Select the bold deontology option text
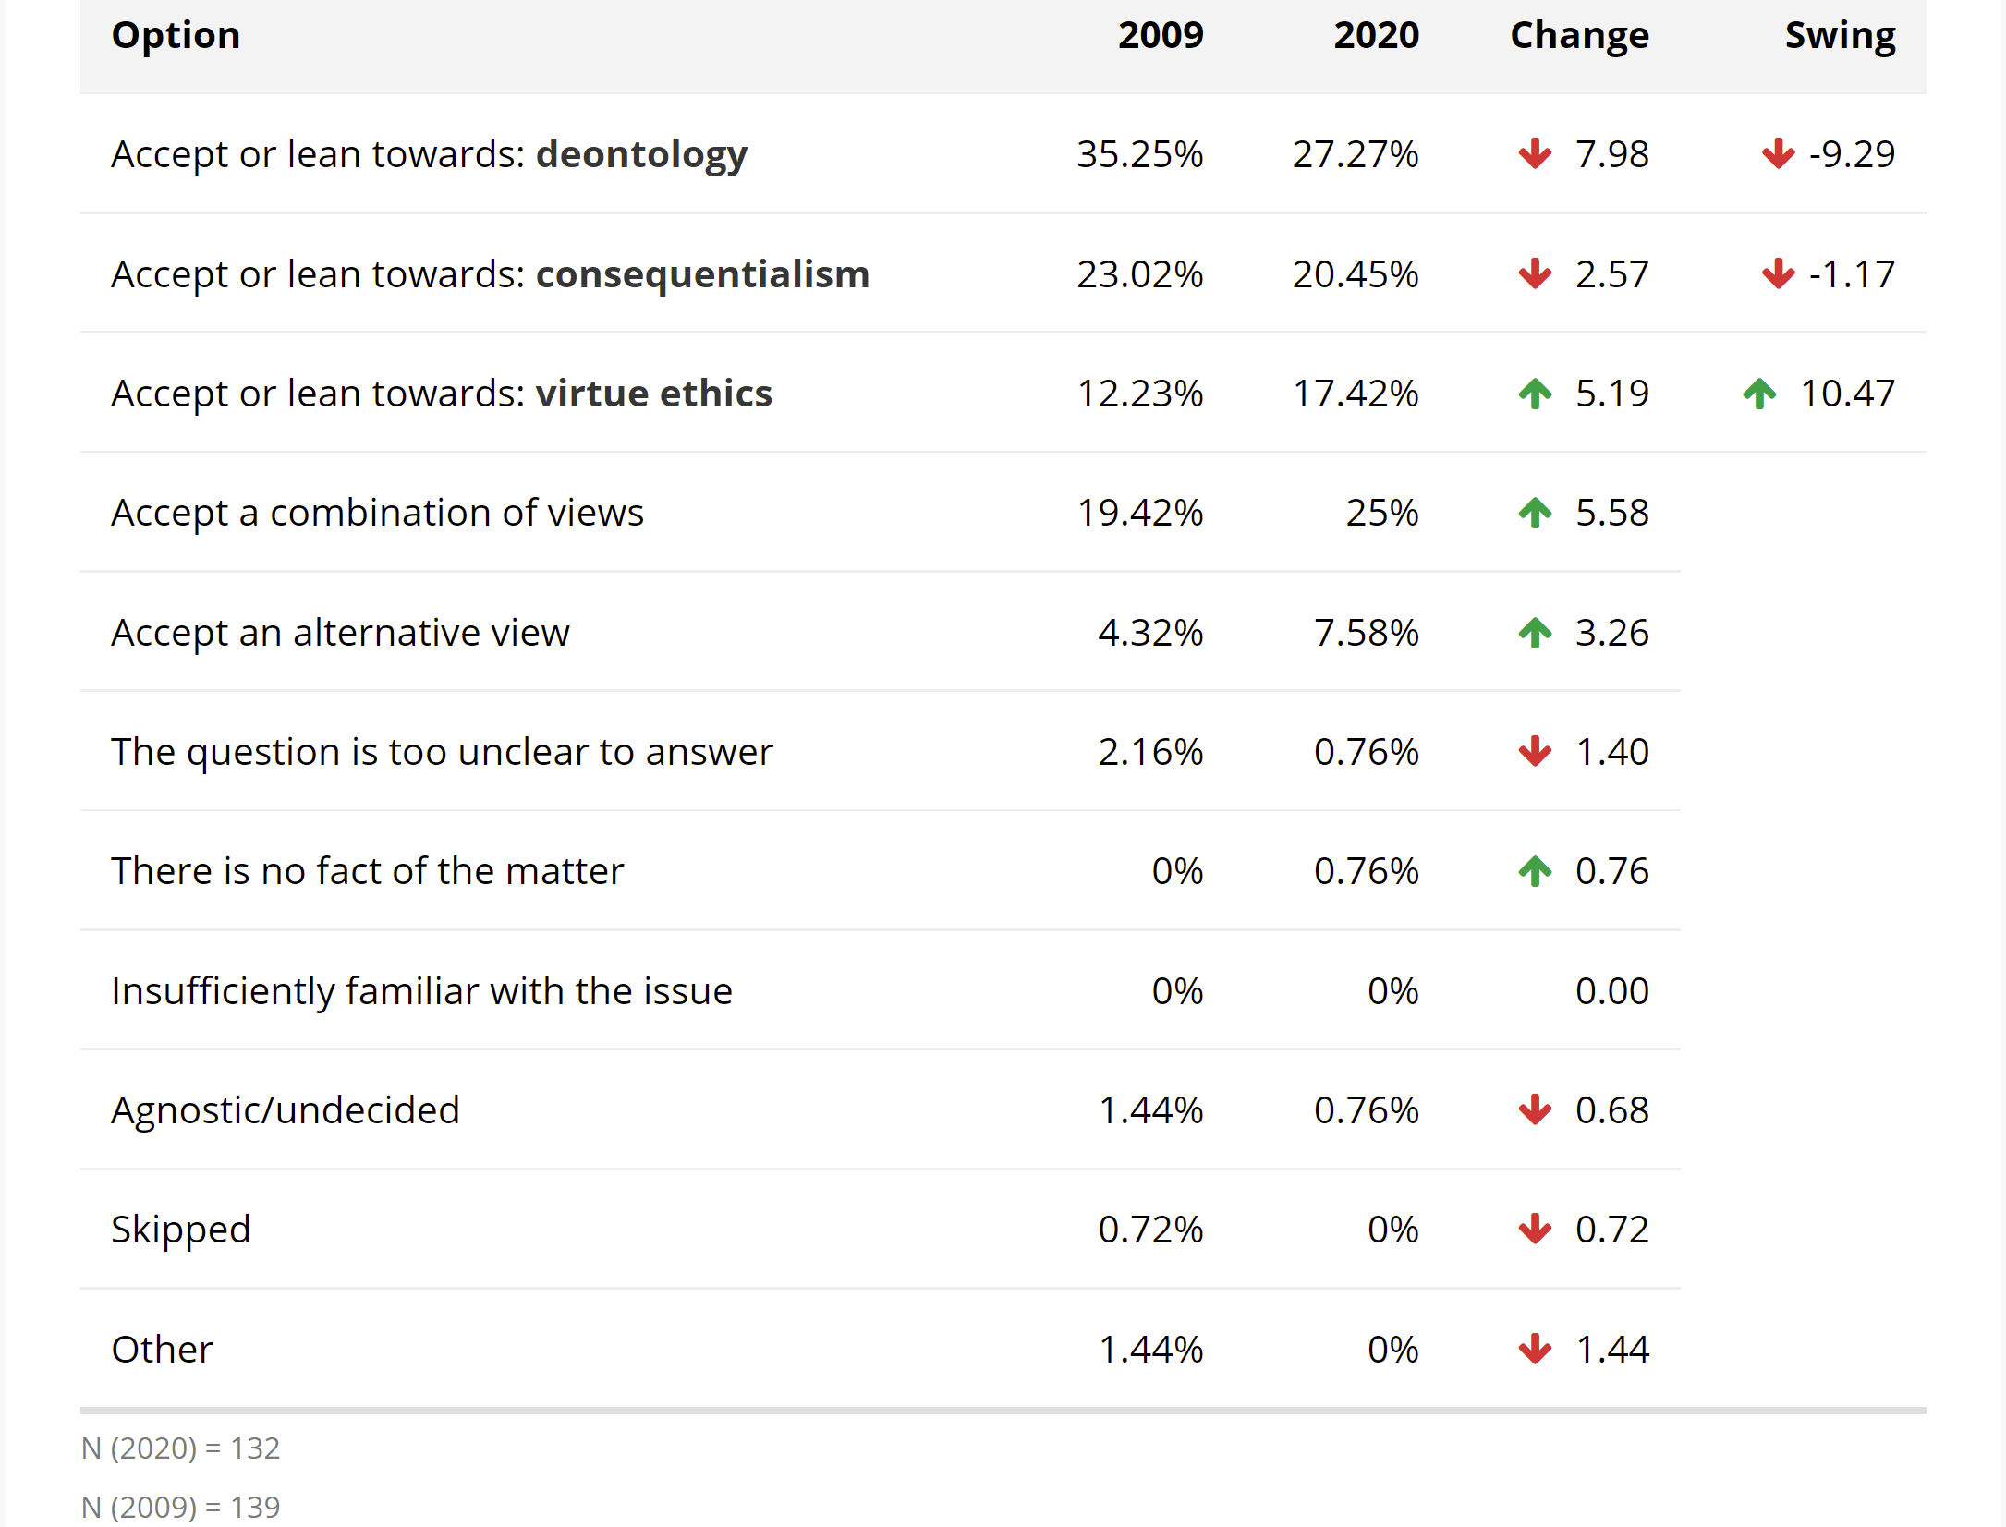This screenshot has height=1527, width=2006. 641,154
